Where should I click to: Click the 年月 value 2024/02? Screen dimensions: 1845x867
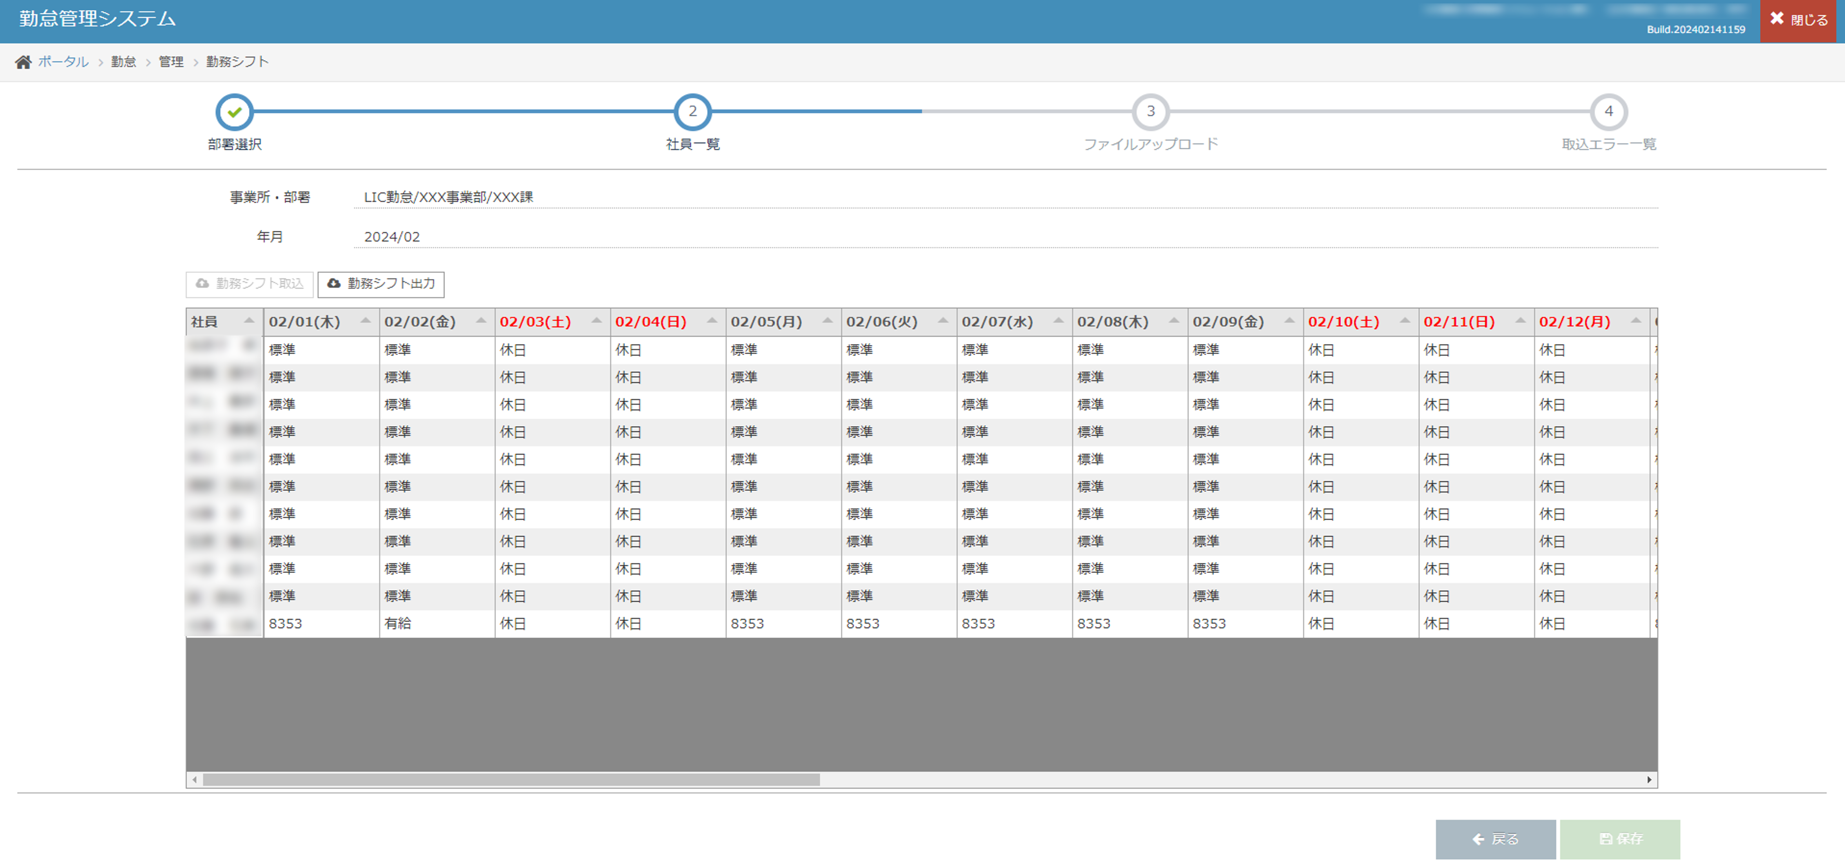click(392, 237)
